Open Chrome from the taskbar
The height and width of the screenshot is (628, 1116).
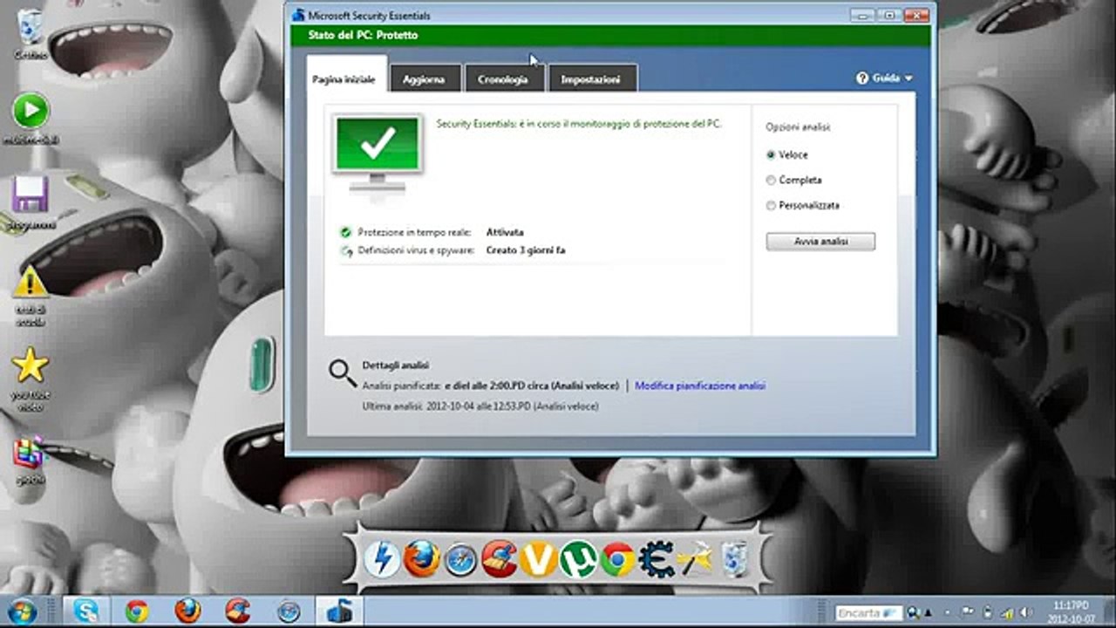(x=137, y=611)
